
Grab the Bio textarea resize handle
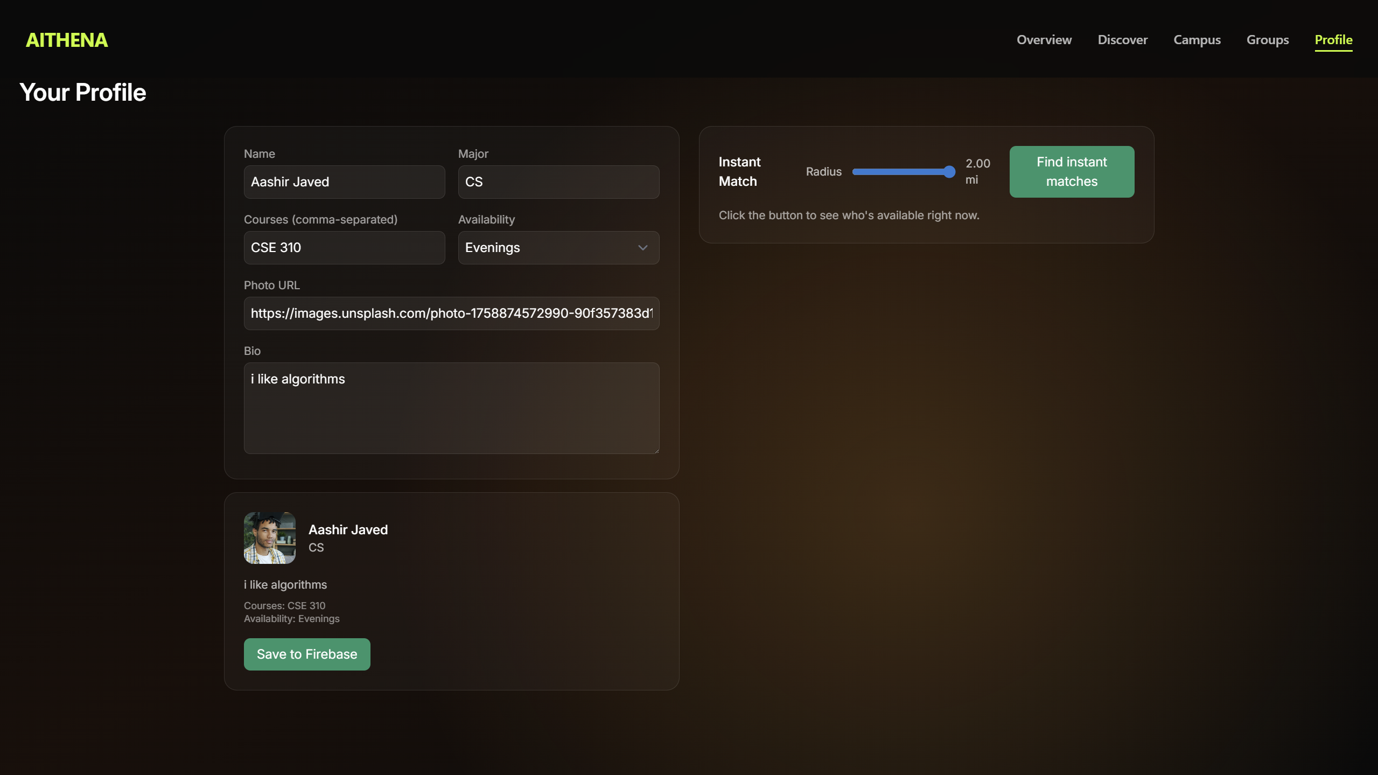point(656,450)
